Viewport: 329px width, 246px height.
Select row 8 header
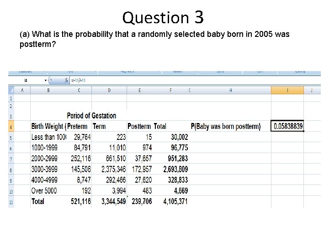point(11,170)
